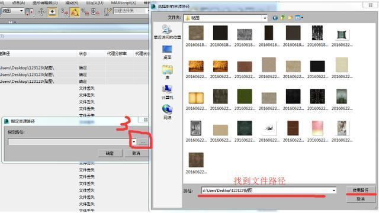Create a new folder in dialog
Image resolution: width=379 pixels, height=213 pixels.
click(x=290, y=18)
